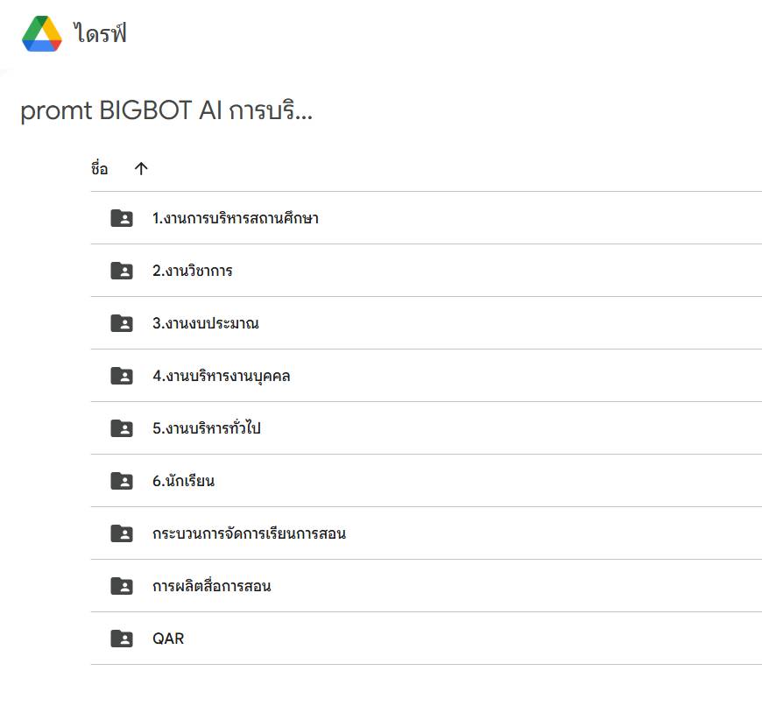Open folder 4.งานบริหารงานบุคคล

point(221,376)
